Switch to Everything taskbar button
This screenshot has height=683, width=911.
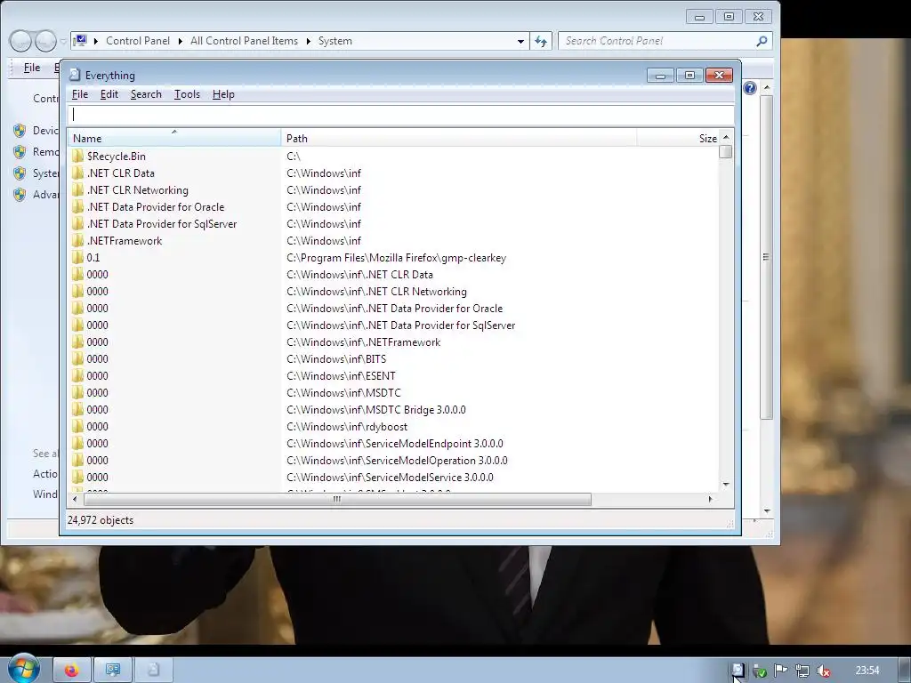153,671
